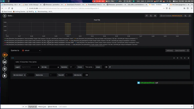Image resolution: width=194 pixels, height=109 pixels.
Task: Click the refresh dashboard icon
Action: coord(189,16)
